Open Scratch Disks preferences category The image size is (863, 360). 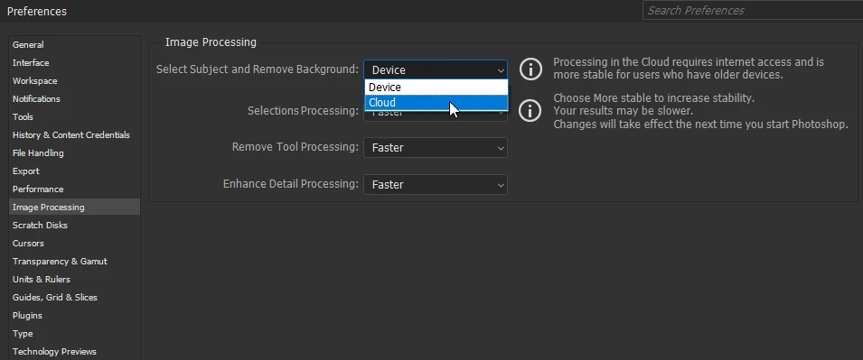pyautogui.click(x=40, y=226)
